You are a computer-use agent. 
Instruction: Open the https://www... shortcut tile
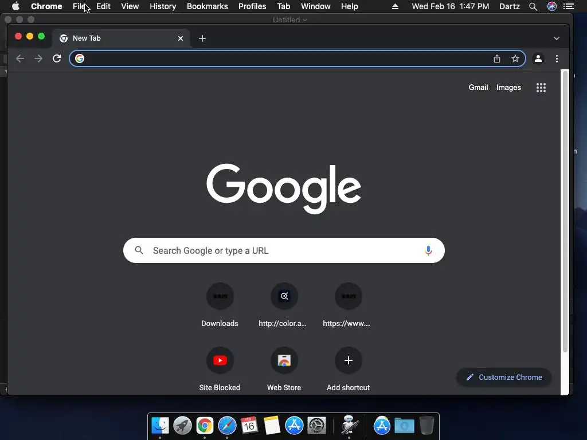point(348,306)
